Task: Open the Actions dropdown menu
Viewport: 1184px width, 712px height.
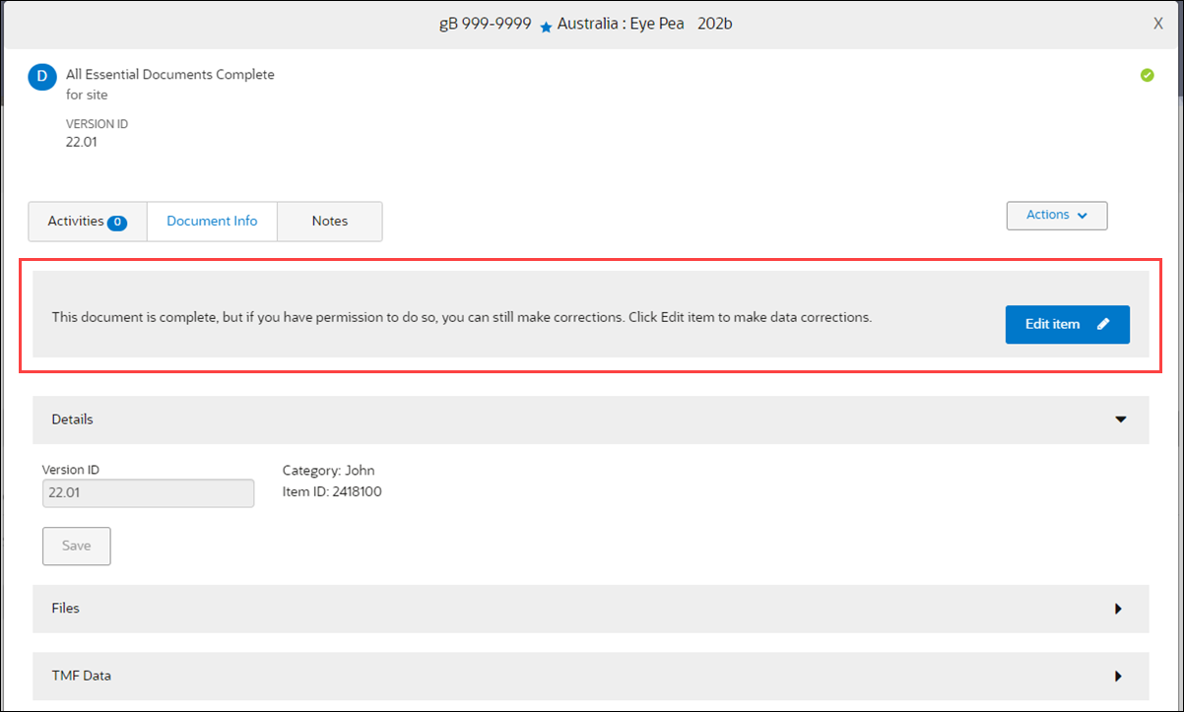Action: coord(1056,215)
